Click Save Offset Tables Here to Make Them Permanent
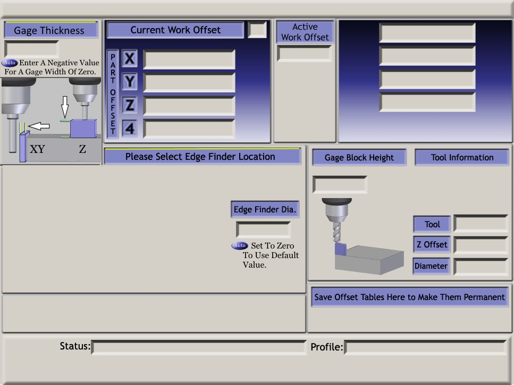This screenshot has width=514, height=385. (410, 297)
